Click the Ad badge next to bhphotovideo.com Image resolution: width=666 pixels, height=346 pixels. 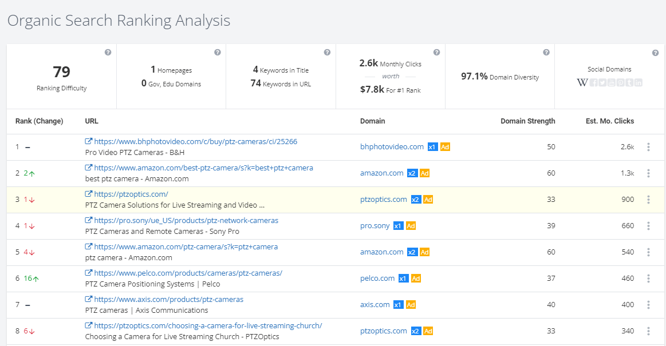tap(445, 147)
